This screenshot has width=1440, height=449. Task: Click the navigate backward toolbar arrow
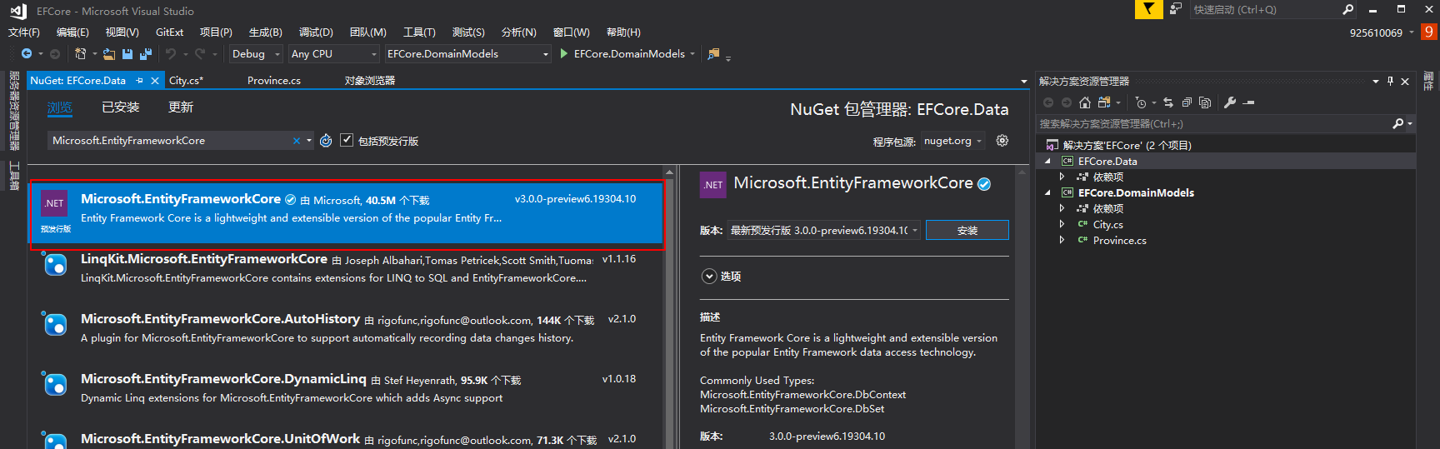click(27, 54)
